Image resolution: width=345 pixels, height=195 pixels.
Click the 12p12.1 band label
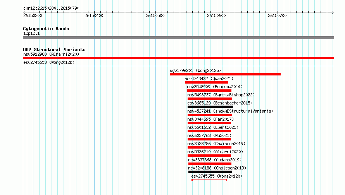[31, 33]
